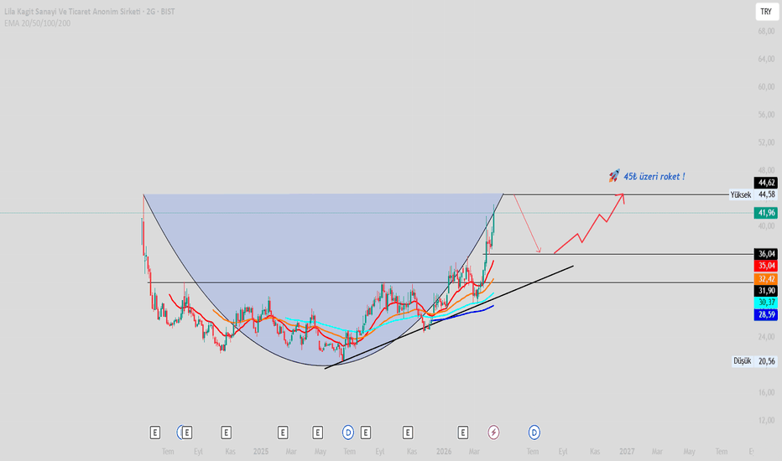This screenshot has width=782, height=461.
Task: Click the 2025 year label on time axis
Action: pos(261,452)
